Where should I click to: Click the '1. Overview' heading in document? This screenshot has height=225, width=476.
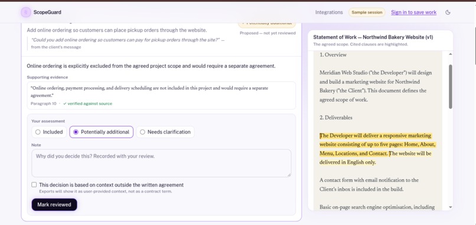pyautogui.click(x=333, y=55)
